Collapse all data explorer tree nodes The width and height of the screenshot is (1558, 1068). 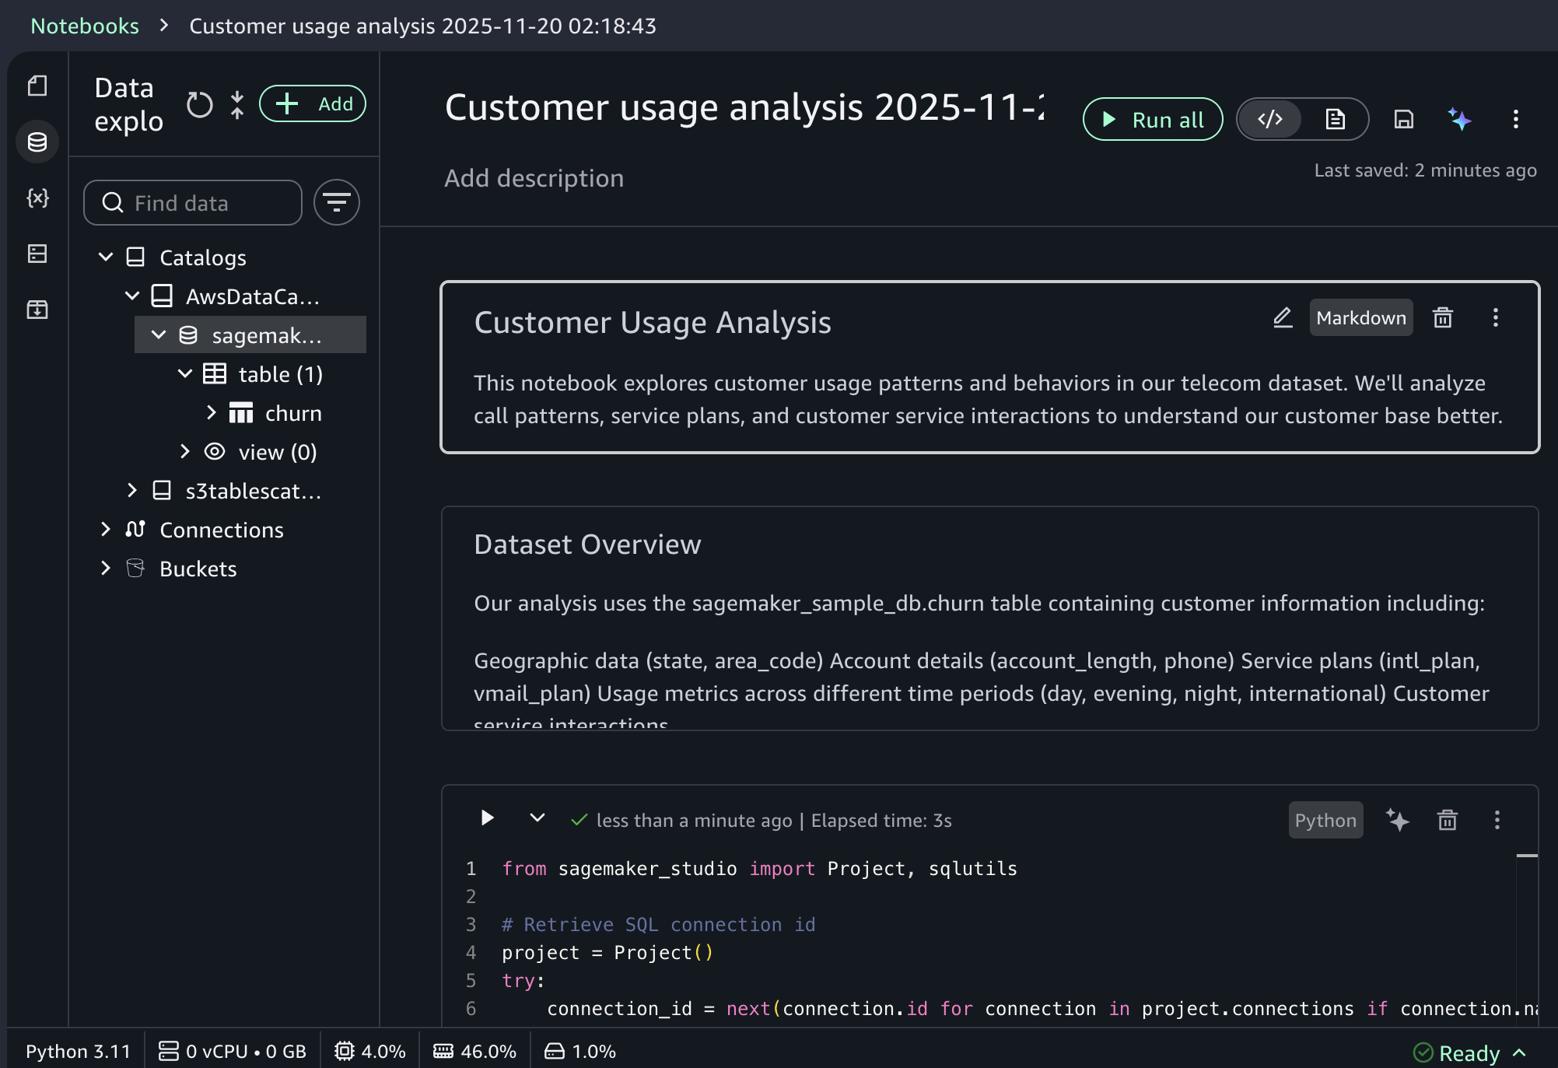tap(237, 104)
